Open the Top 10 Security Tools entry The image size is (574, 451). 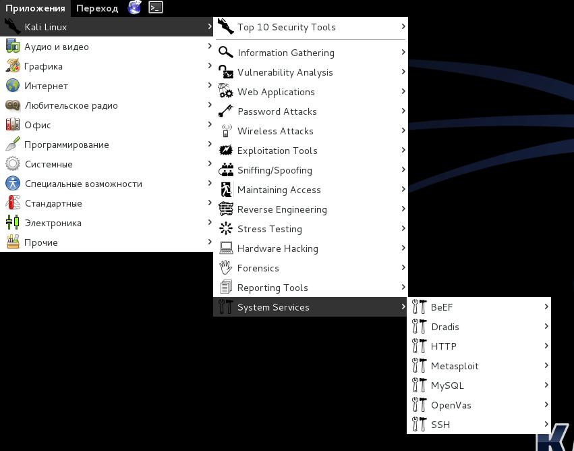click(x=310, y=27)
